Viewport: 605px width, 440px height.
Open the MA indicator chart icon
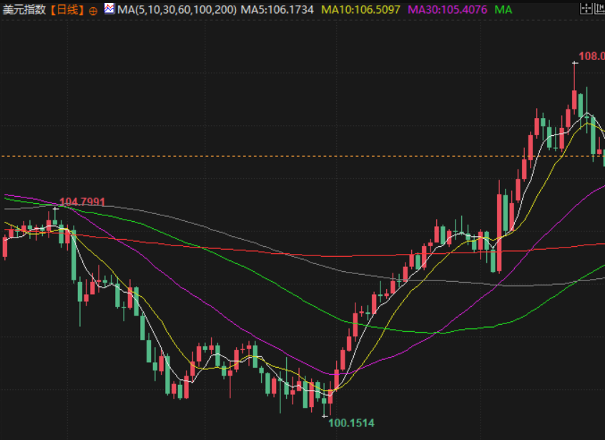coord(109,9)
